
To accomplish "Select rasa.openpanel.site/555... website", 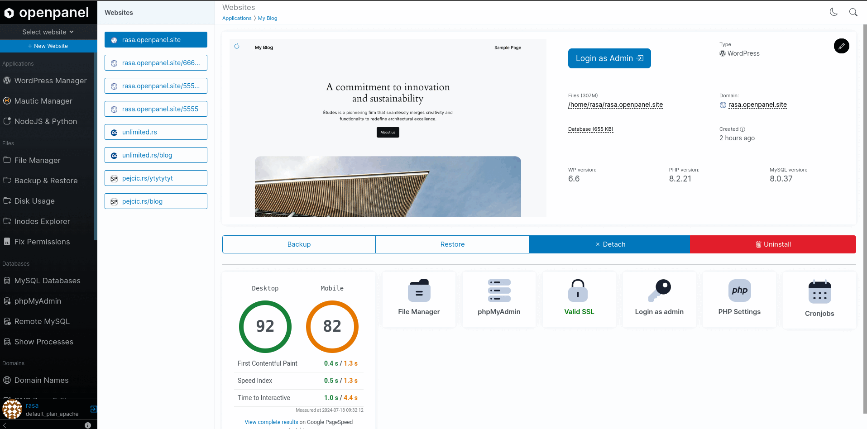I will coord(156,86).
